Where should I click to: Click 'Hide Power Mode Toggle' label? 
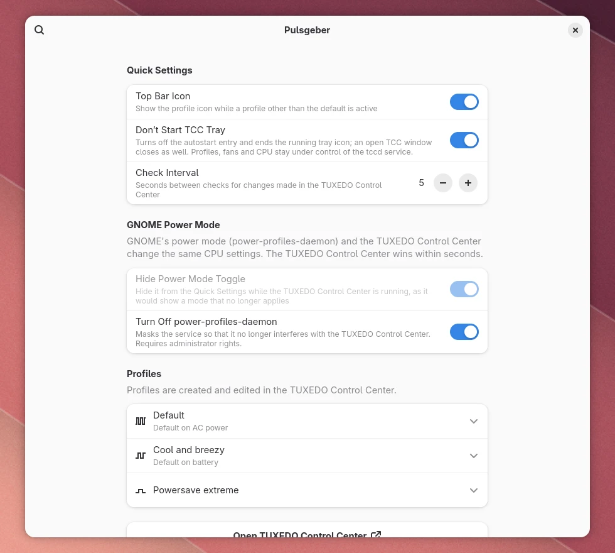(190, 279)
